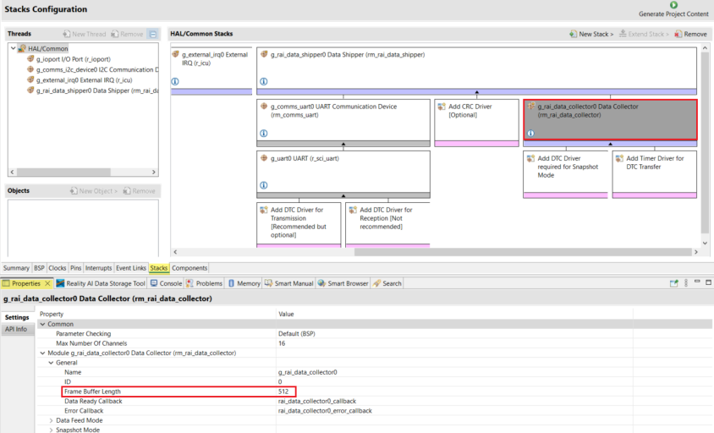Open the API Info side tab
The image size is (714, 433).
click(16, 329)
